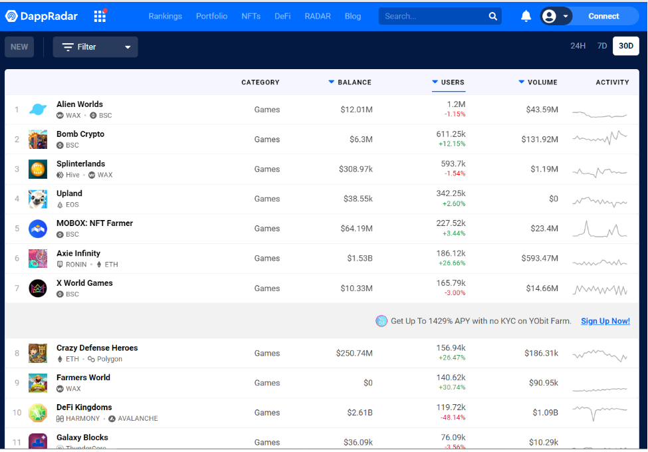Open the DeFi Kingdoms dapp page

coord(84,407)
